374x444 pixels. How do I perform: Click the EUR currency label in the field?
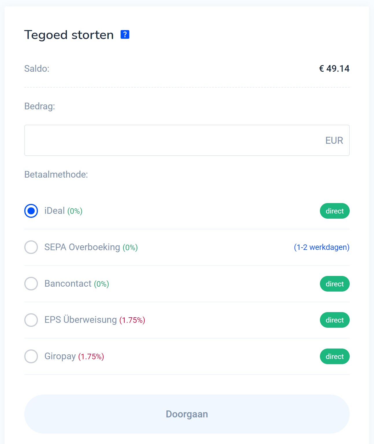coord(334,140)
